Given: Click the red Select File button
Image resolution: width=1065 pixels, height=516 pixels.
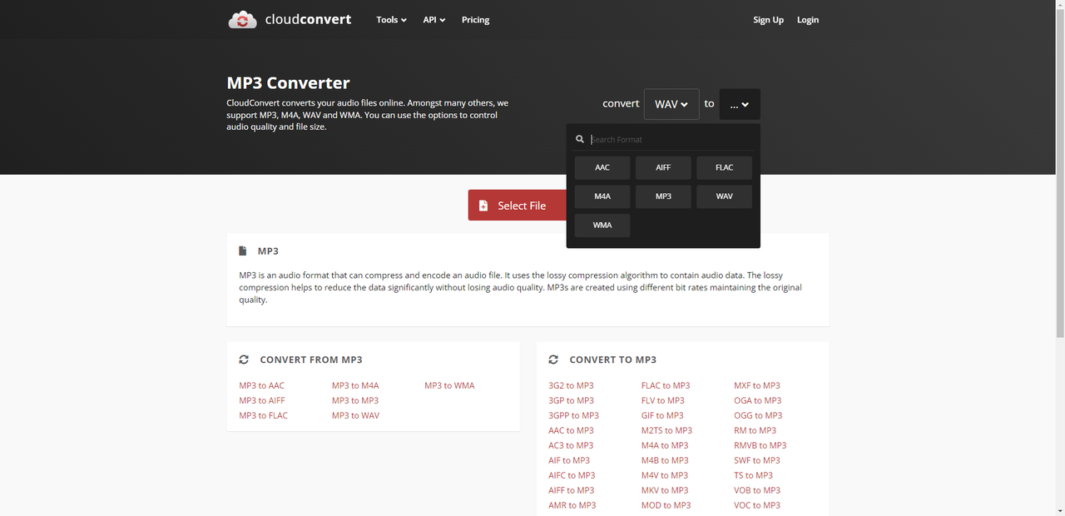Looking at the screenshot, I should pyautogui.click(x=517, y=206).
